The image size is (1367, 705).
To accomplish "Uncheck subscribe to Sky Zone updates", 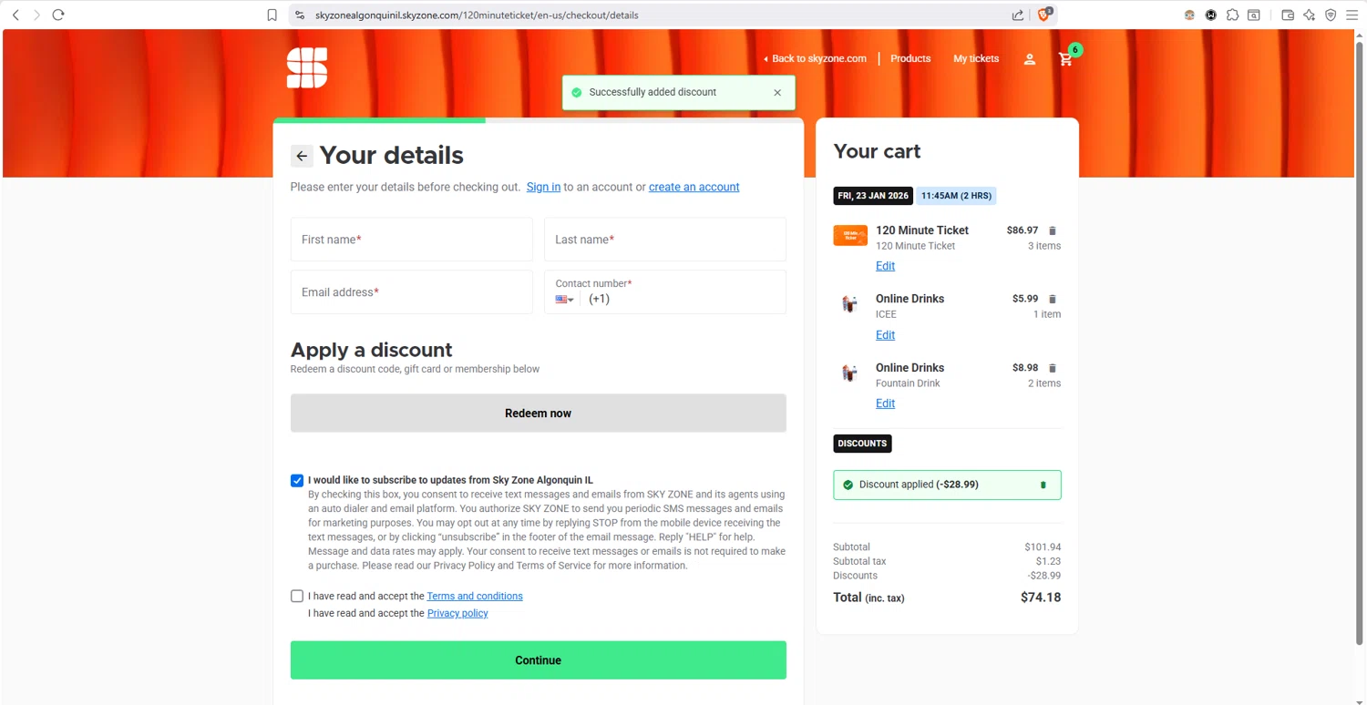I will click(x=297, y=481).
